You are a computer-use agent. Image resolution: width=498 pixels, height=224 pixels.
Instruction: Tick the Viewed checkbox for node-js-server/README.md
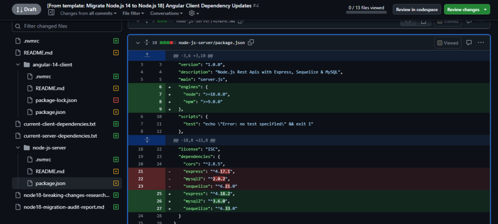pyautogui.click(x=440, y=22)
